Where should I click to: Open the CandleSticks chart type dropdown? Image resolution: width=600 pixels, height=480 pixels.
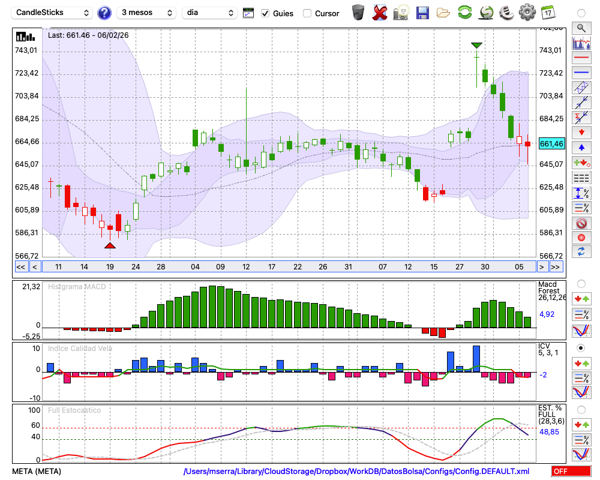click(52, 13)
